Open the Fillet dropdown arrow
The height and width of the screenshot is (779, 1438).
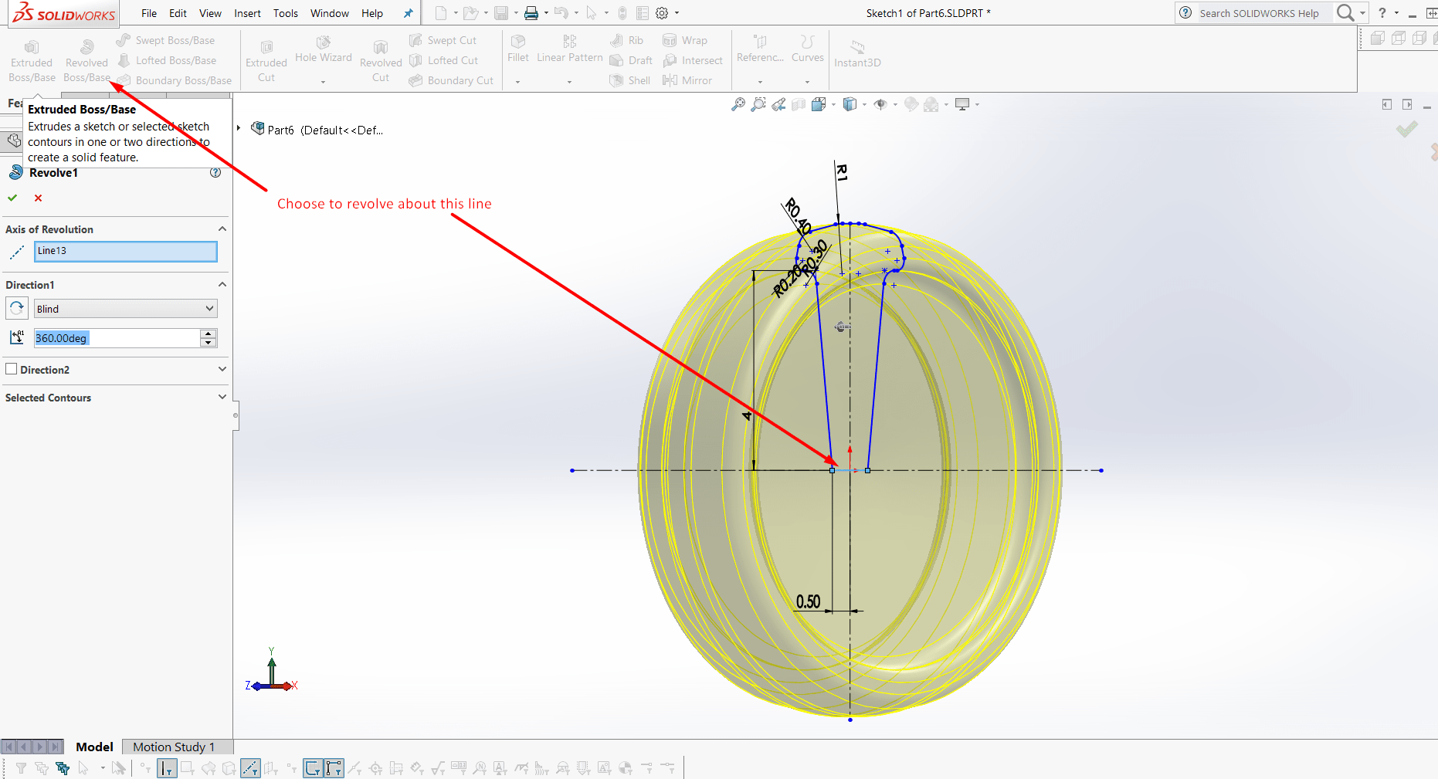518,81
